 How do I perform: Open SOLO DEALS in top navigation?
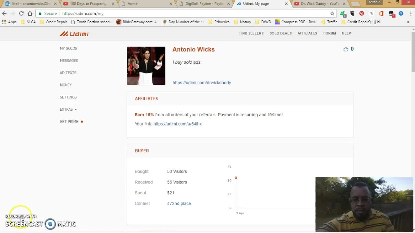(280, 33)
